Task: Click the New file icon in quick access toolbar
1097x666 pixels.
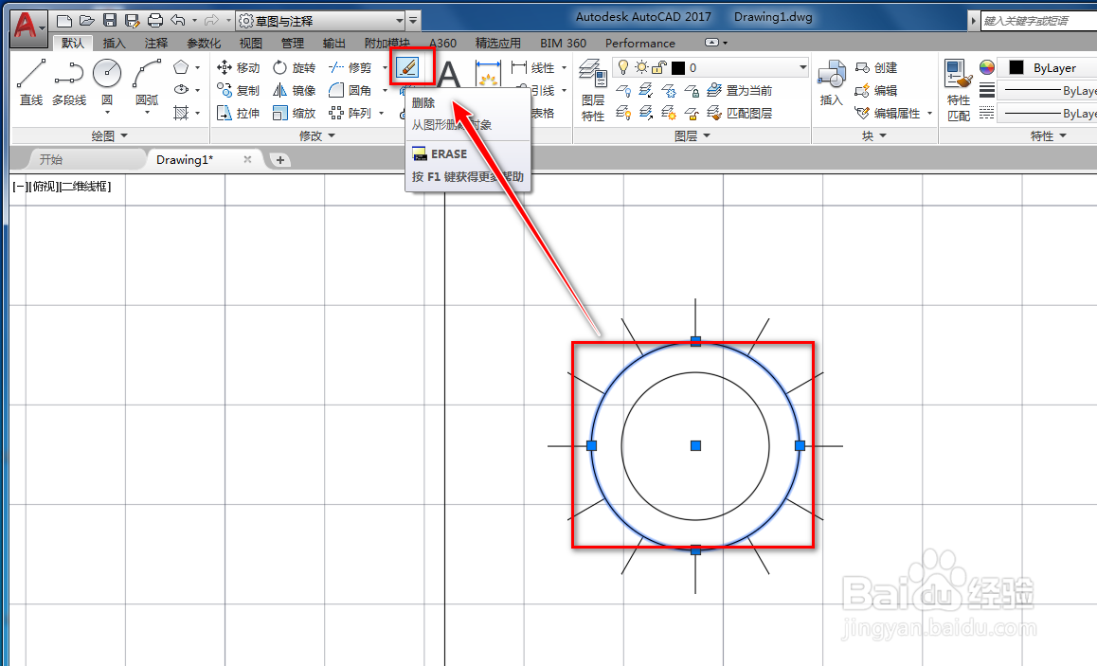Action: point(63,20)
